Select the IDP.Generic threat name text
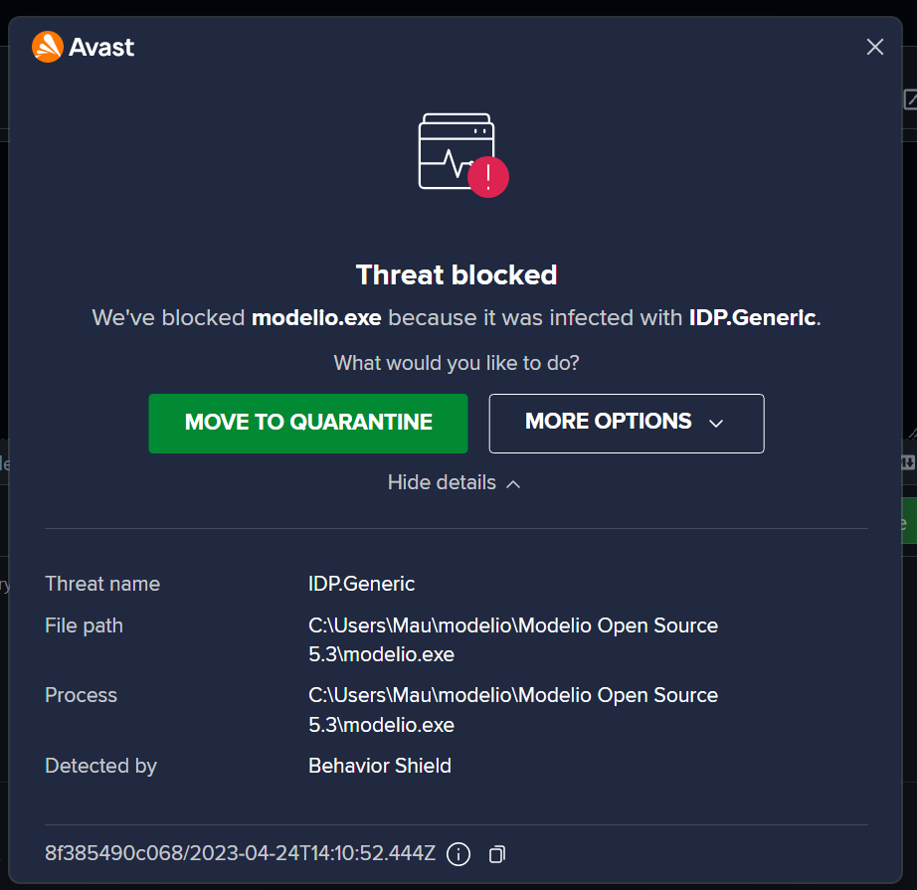The height and width of the screenshot is (890, 917). point(362,584)
